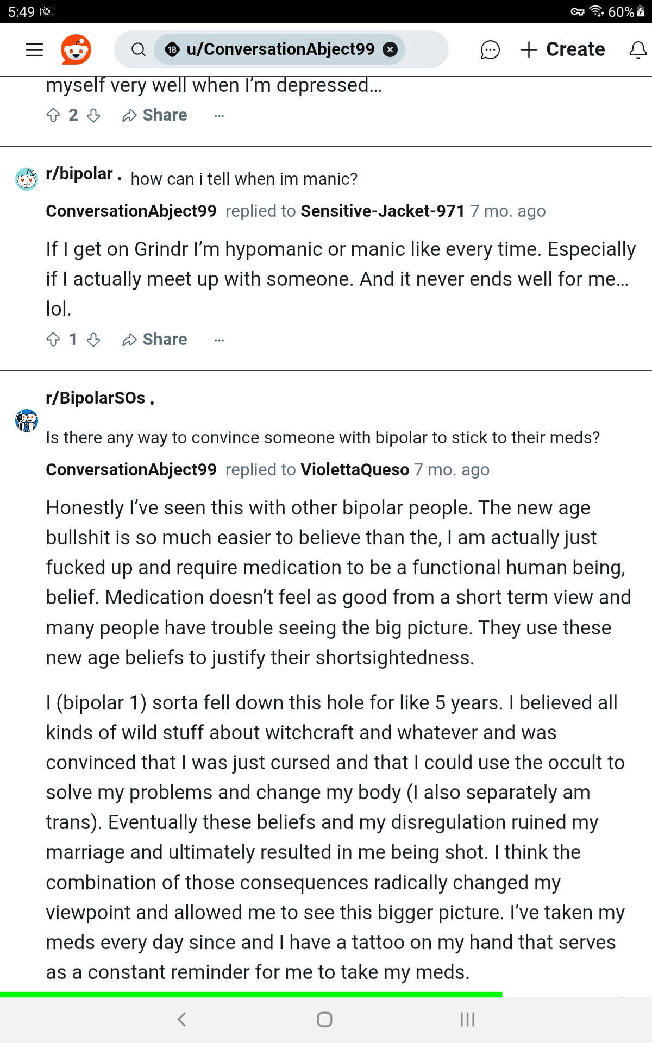Open Sensitive-Jacket-971's user profile
Screen dimensions: 652x1043
pyautogui.click(x=383, y=211)
